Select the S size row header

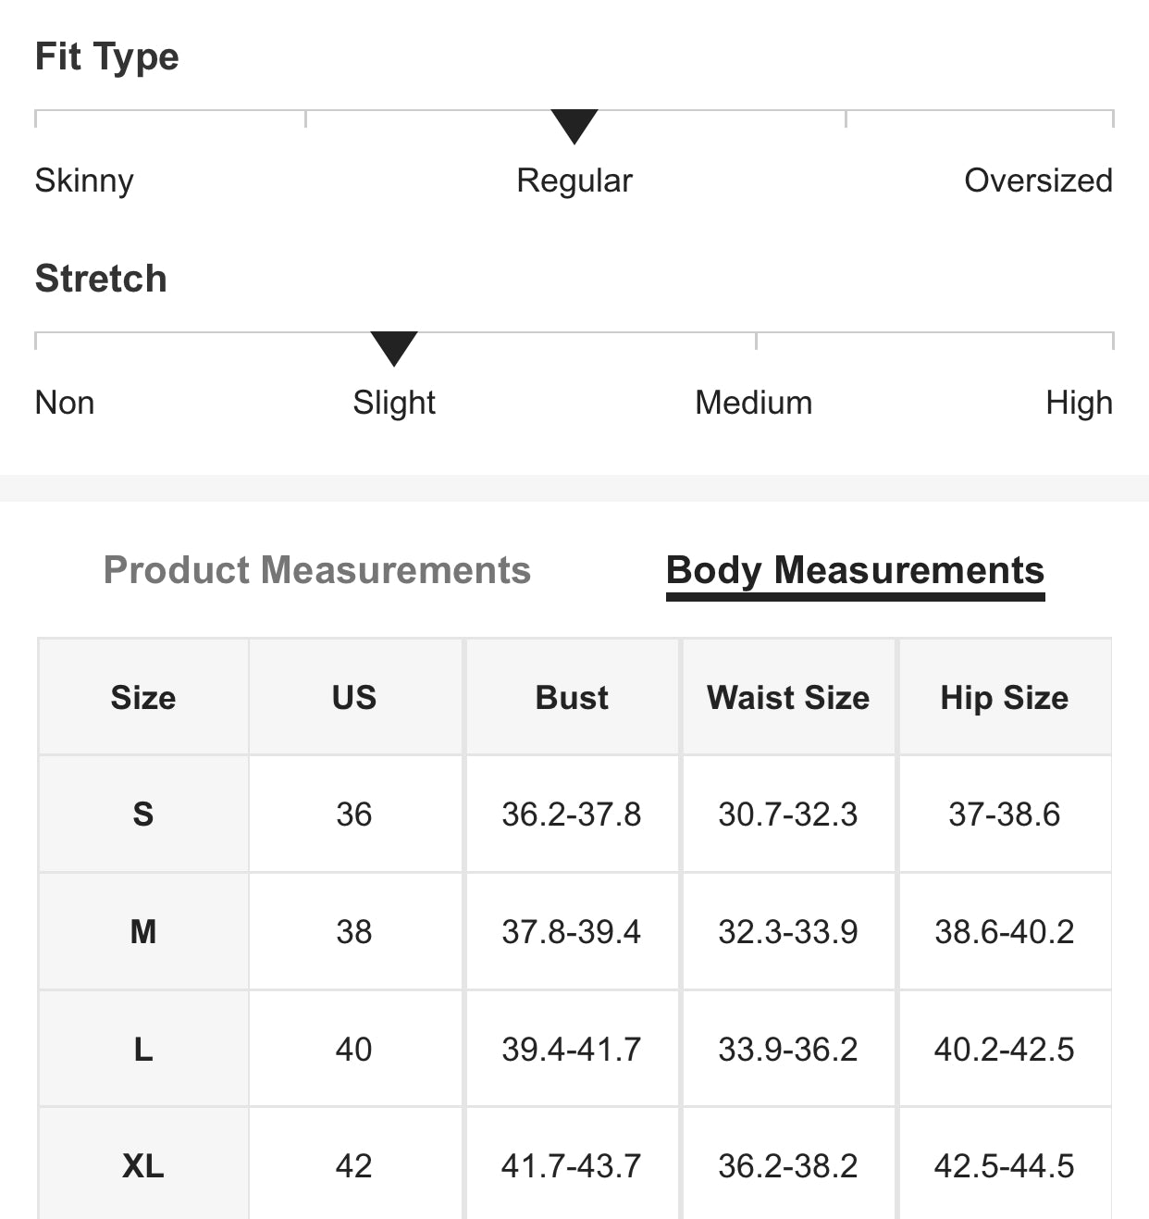[x=143, y=815]
